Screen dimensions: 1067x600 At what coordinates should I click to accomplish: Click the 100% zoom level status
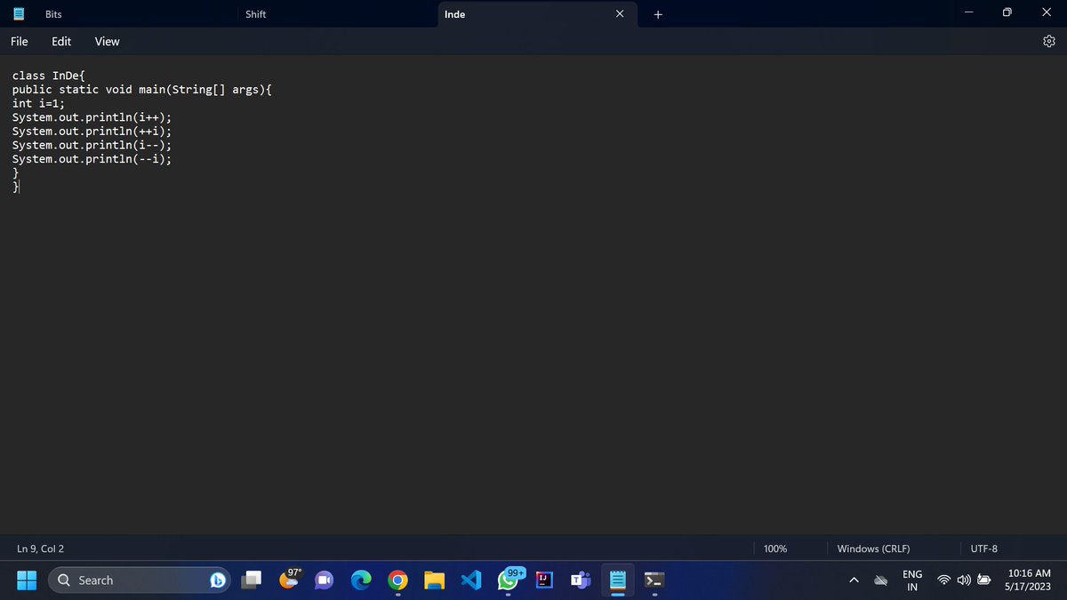[775, 548]
